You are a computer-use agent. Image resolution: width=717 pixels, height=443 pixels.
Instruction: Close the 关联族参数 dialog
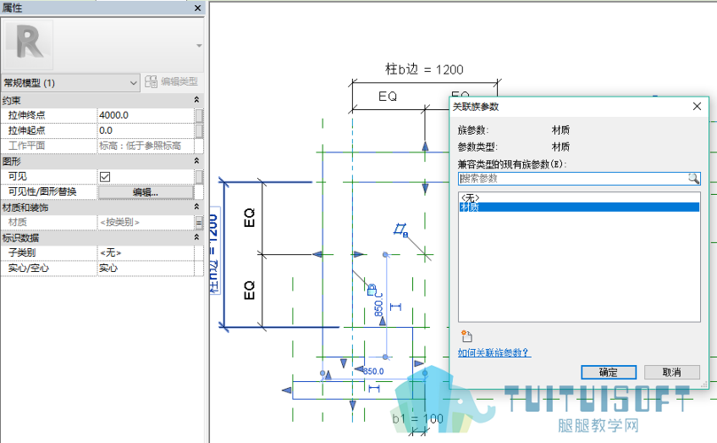tap(697, 106)
